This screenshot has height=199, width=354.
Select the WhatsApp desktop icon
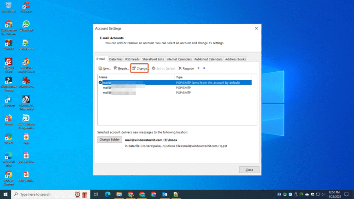(x=26, y=26)
